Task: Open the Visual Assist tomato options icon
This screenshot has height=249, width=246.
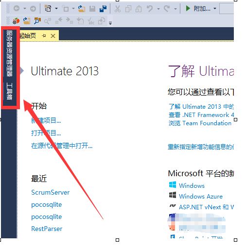Action: 16,21
